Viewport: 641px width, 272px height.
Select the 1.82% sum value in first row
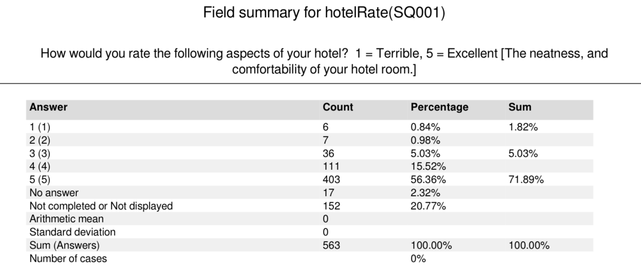click(x=523, y=128)
